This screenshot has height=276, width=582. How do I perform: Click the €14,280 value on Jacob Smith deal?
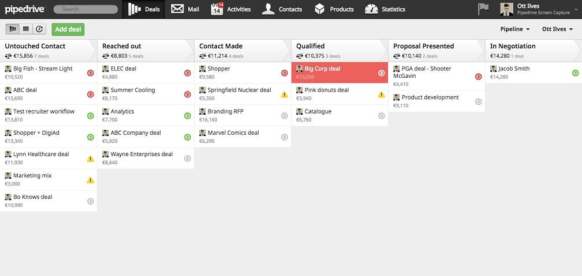pyautogui.click(x=499, y=77)
